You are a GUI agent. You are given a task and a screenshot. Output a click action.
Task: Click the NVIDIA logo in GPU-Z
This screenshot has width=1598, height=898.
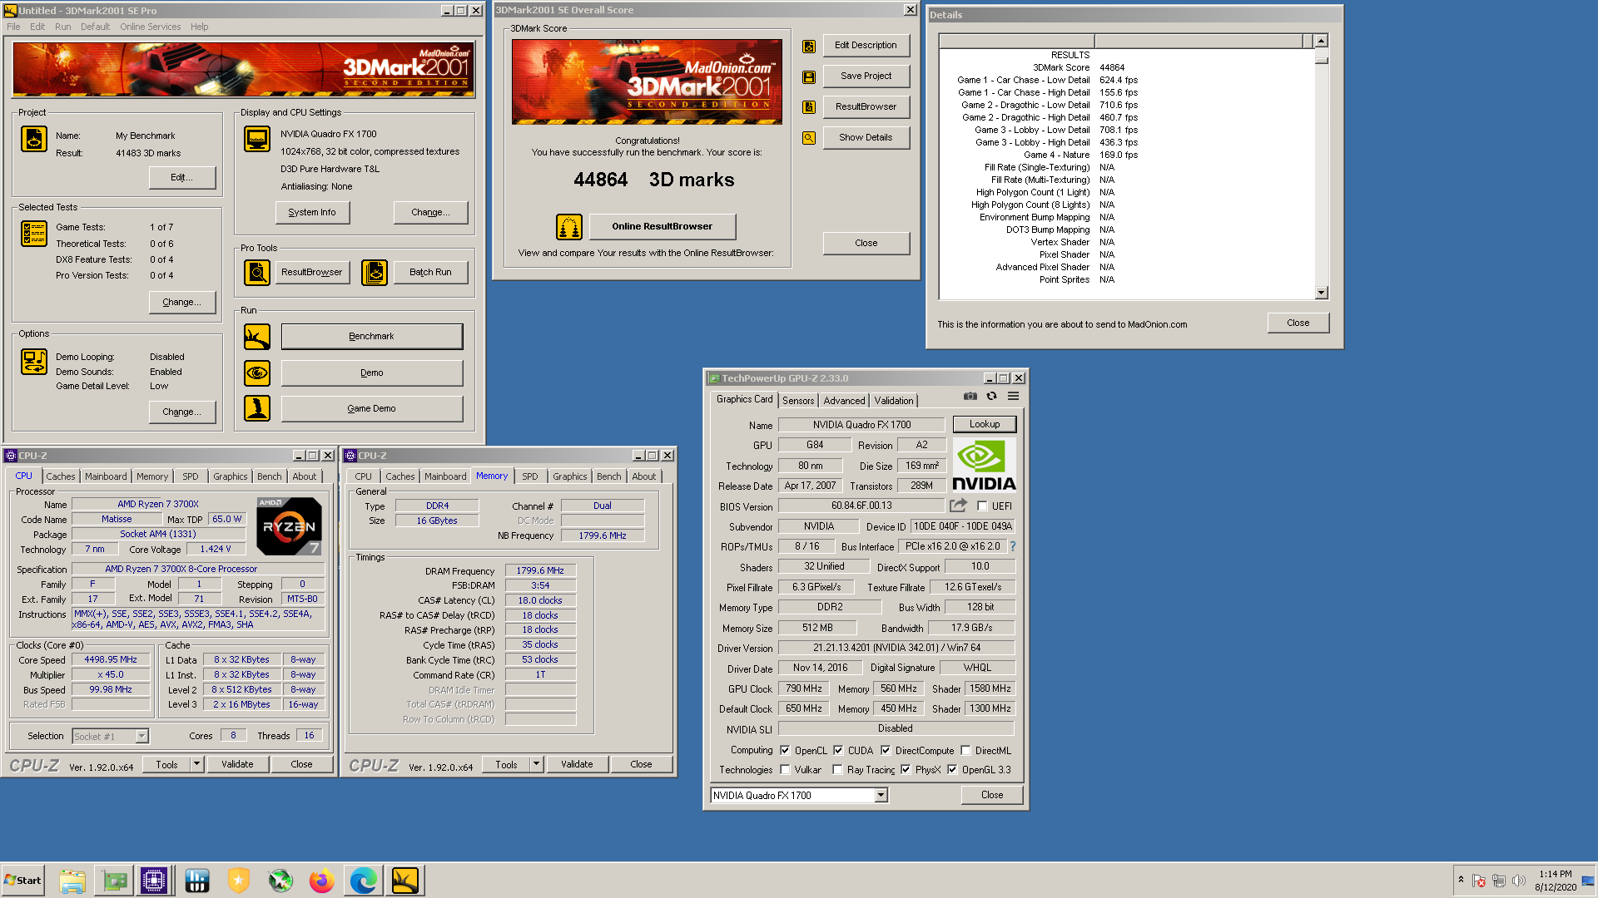click(984, 466)
